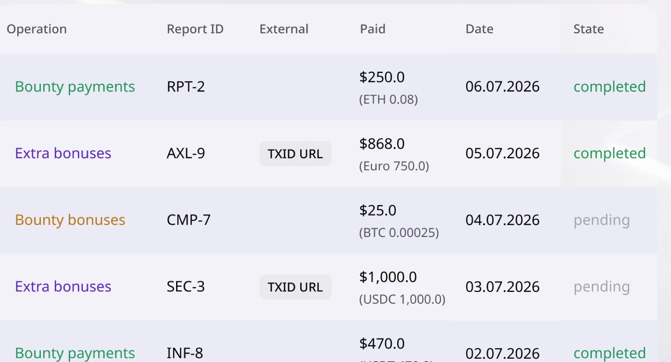This screenshot has width=671, height=362.
Task: Sort by the Paid column header
Action: click(373, 29)
